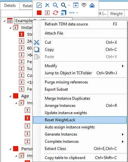Click the gray double chevron down icon
Screen dimensions: 128x162
[84, 5]
